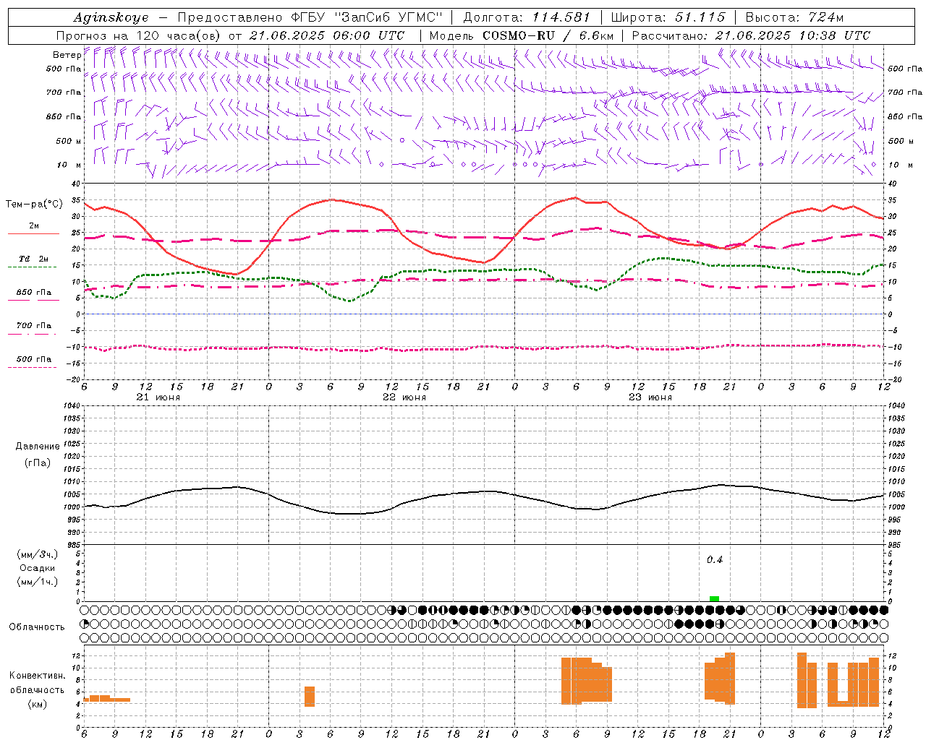Click the "22 июня" date label
The width and height of the screenshot is (926, 740).
click(404, 397)
